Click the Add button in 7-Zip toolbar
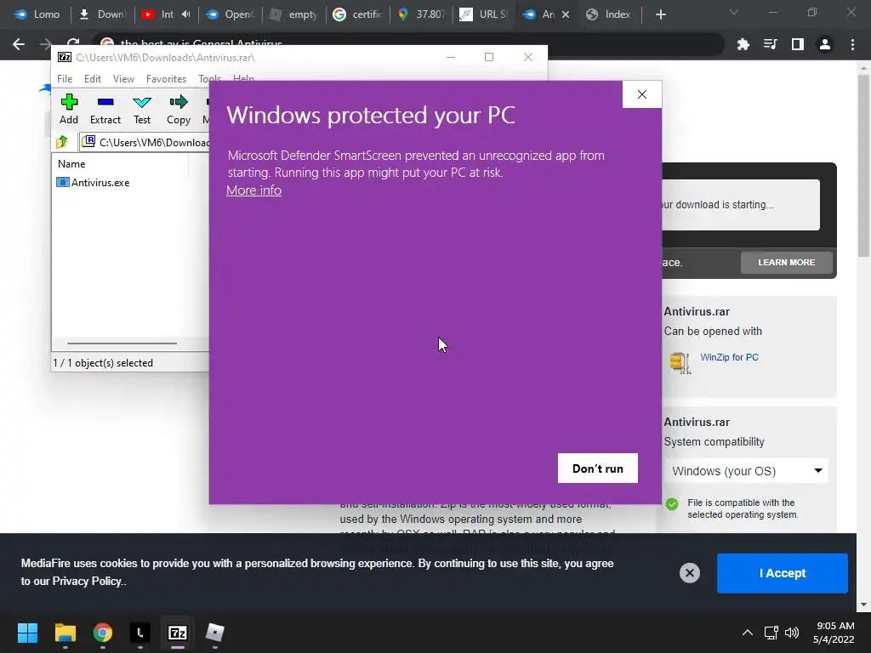 pos(69,109)
